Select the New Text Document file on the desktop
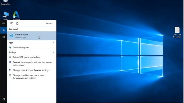This screenshot has height=103, width=184. point(177,32)
